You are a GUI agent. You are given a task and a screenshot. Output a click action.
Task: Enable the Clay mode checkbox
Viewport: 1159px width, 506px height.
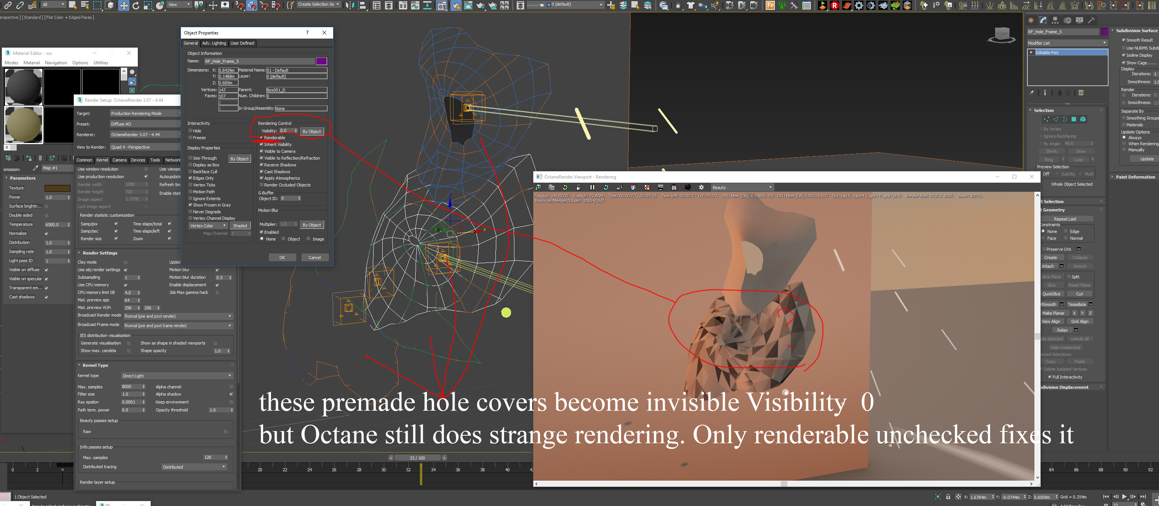click(126, 262)
